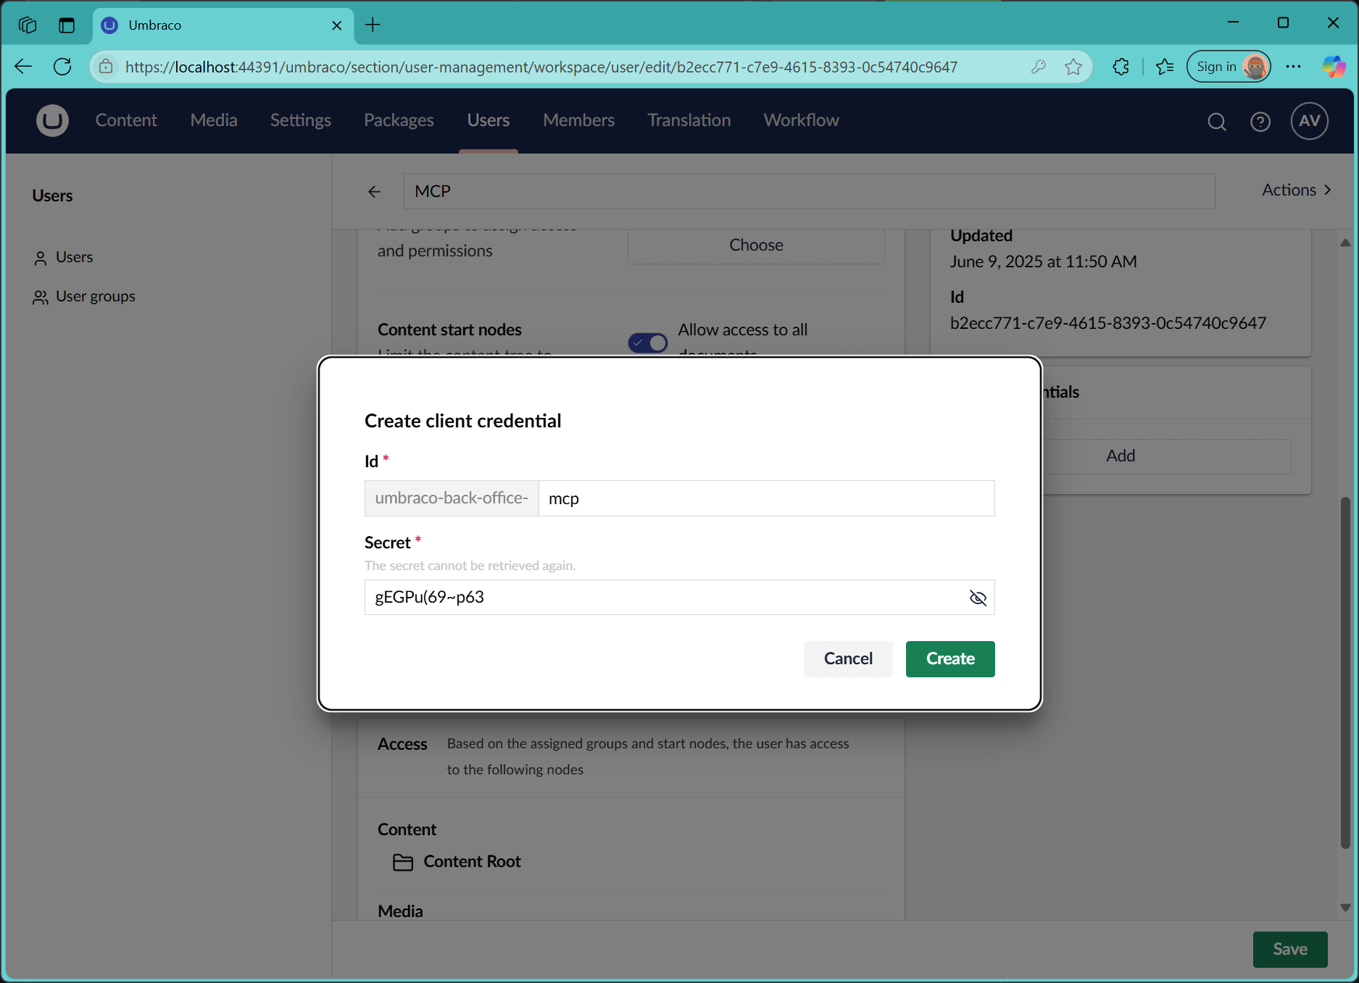This screenshot has height=983, width=1359.
Task: Focus the Secret input field
Action: click(680, 598)
